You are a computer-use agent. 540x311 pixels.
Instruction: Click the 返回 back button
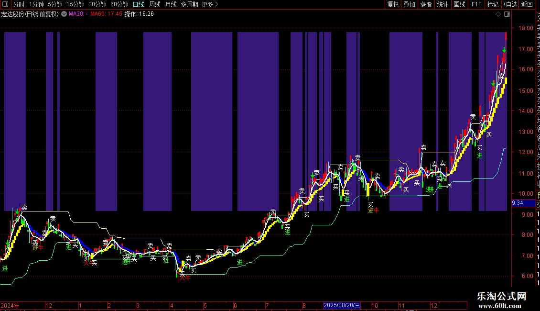click(x=527, y=4)
